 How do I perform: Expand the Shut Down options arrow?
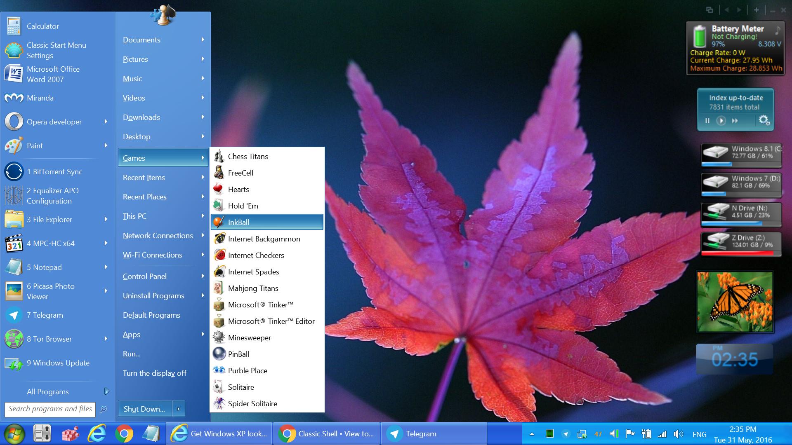click(x=178, y=409)
